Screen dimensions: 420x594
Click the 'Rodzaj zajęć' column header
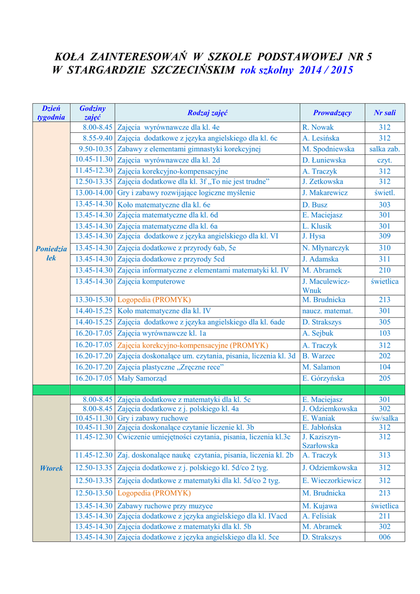point(207,113)
